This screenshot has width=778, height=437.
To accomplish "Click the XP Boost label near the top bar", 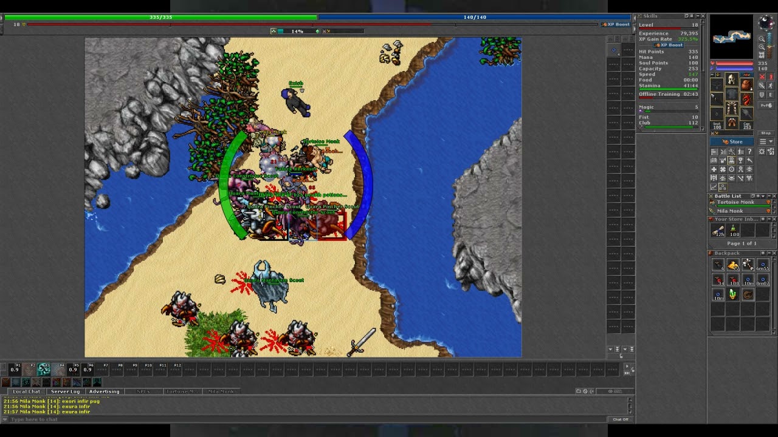I will coord(616,24).
